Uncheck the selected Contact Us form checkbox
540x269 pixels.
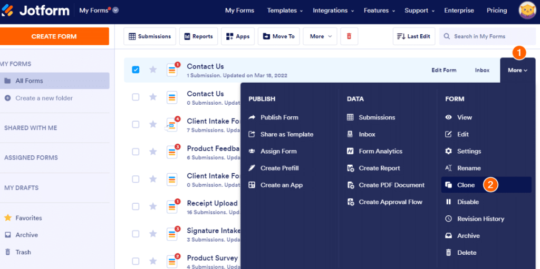pyautogui.click(x=136, y=70)
